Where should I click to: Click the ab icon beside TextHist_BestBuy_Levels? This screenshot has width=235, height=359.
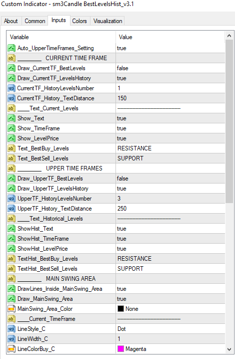point(11,259)
